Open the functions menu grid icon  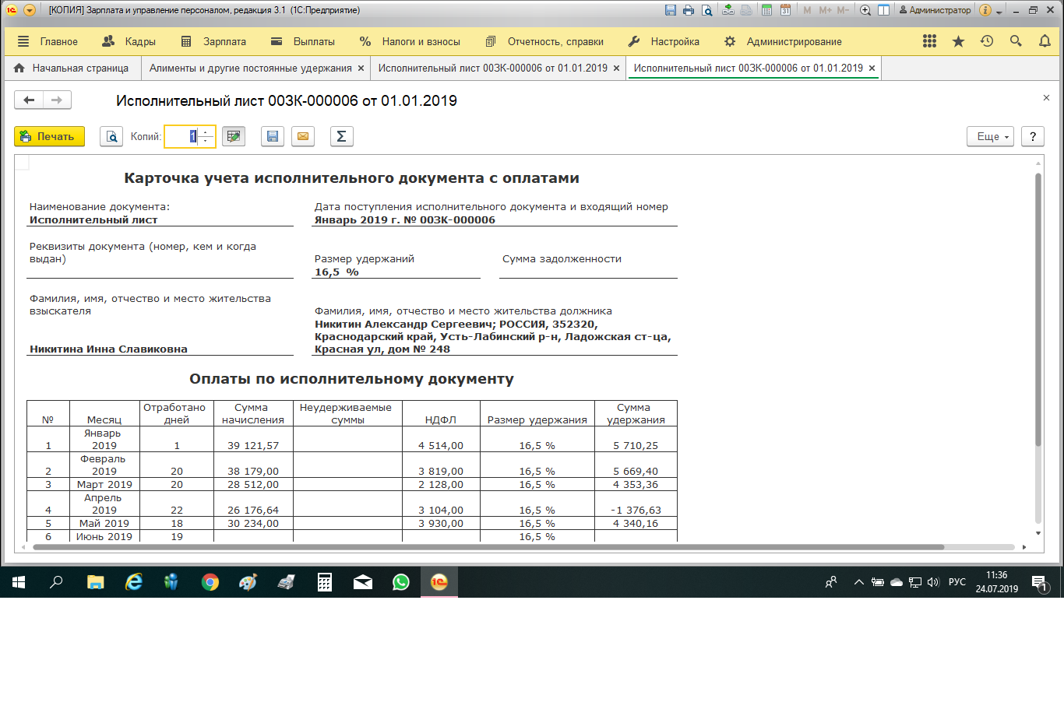929,42
